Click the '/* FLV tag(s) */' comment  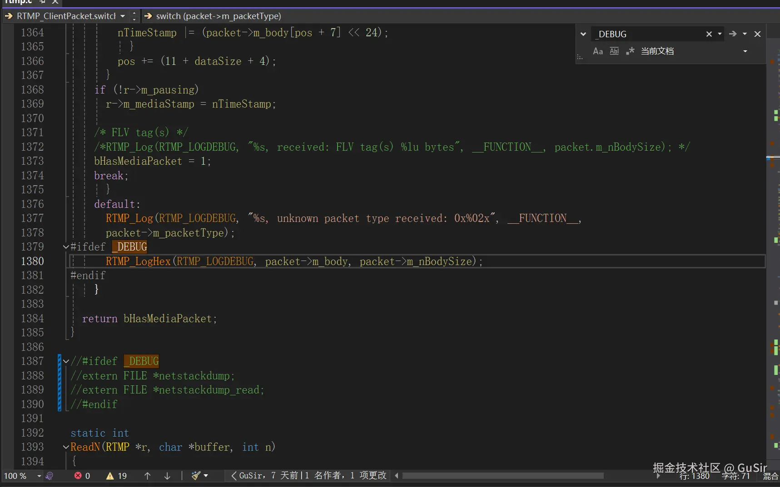pos(141,133)
